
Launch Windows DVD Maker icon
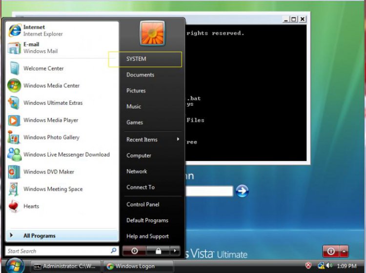14,172
